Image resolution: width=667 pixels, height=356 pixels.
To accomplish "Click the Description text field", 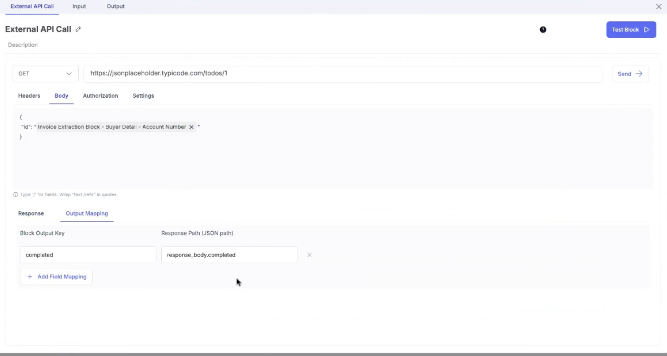I will (x=23, y=45).
